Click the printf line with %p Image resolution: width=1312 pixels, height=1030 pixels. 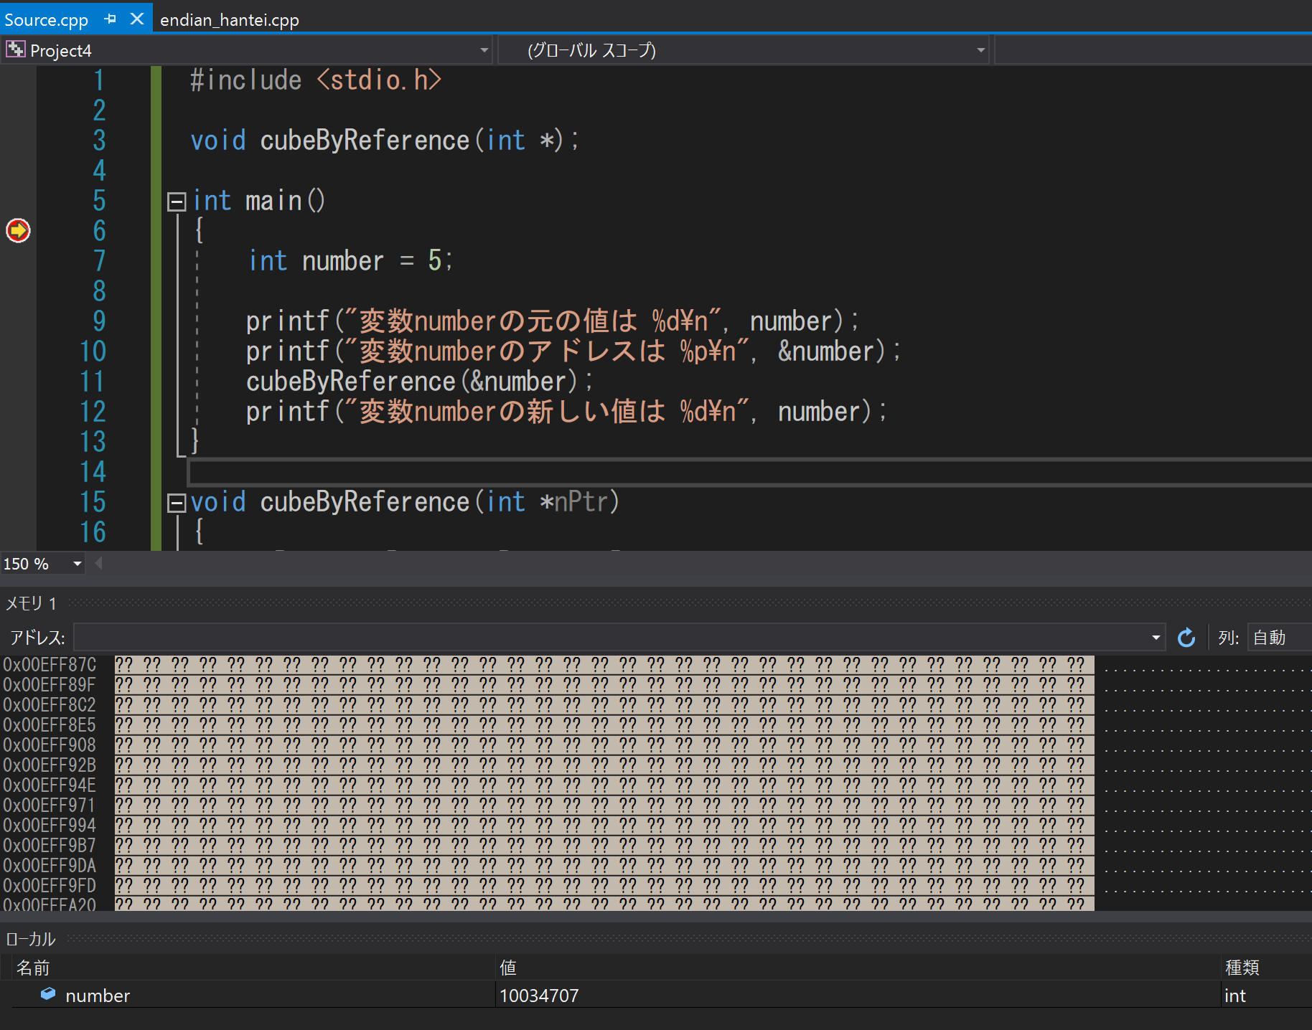[x=573, y=351]
